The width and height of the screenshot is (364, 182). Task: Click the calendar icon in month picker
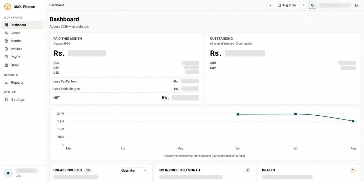279,5
